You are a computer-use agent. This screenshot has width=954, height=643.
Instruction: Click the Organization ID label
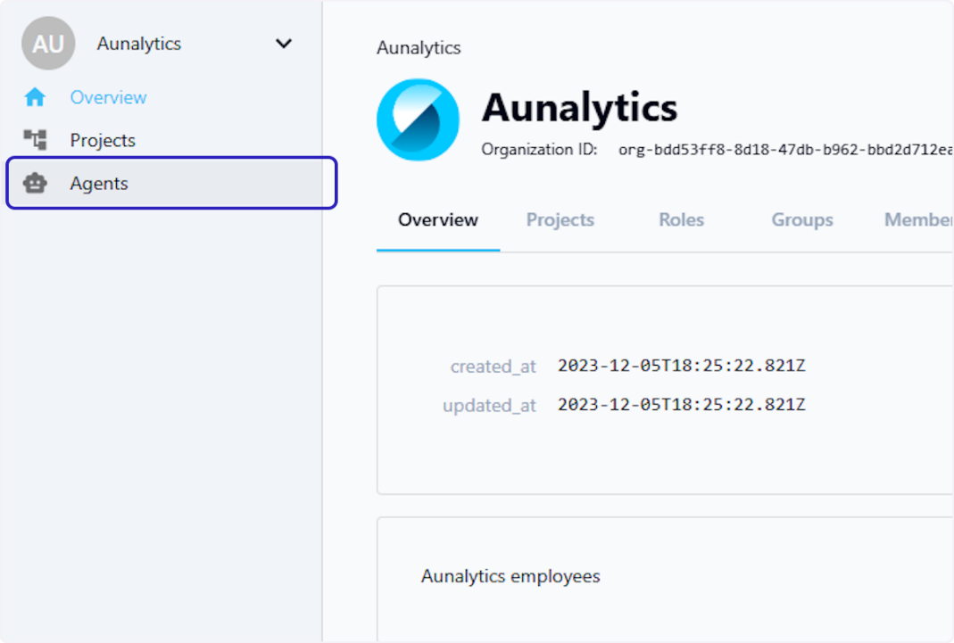point(539,150)
